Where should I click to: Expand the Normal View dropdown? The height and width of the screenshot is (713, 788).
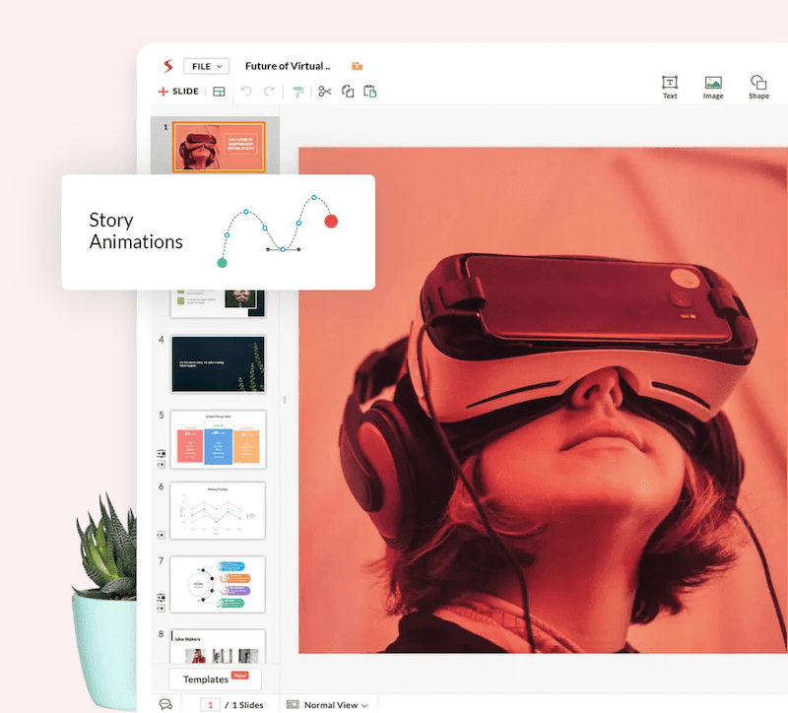tap(327, 705)
